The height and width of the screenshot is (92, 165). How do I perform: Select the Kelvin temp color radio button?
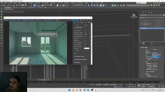pos(146,58)
